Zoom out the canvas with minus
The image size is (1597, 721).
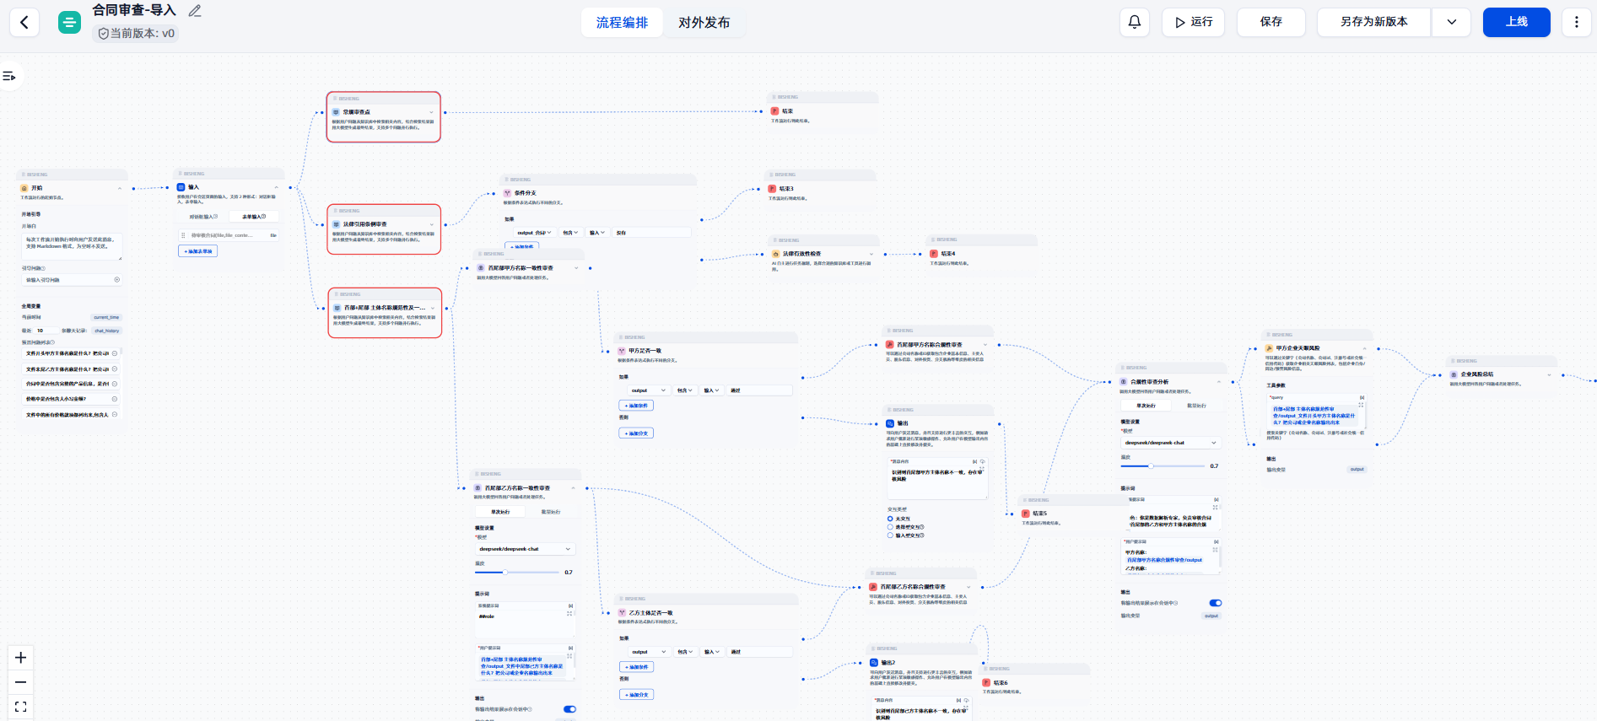point(21,682)
